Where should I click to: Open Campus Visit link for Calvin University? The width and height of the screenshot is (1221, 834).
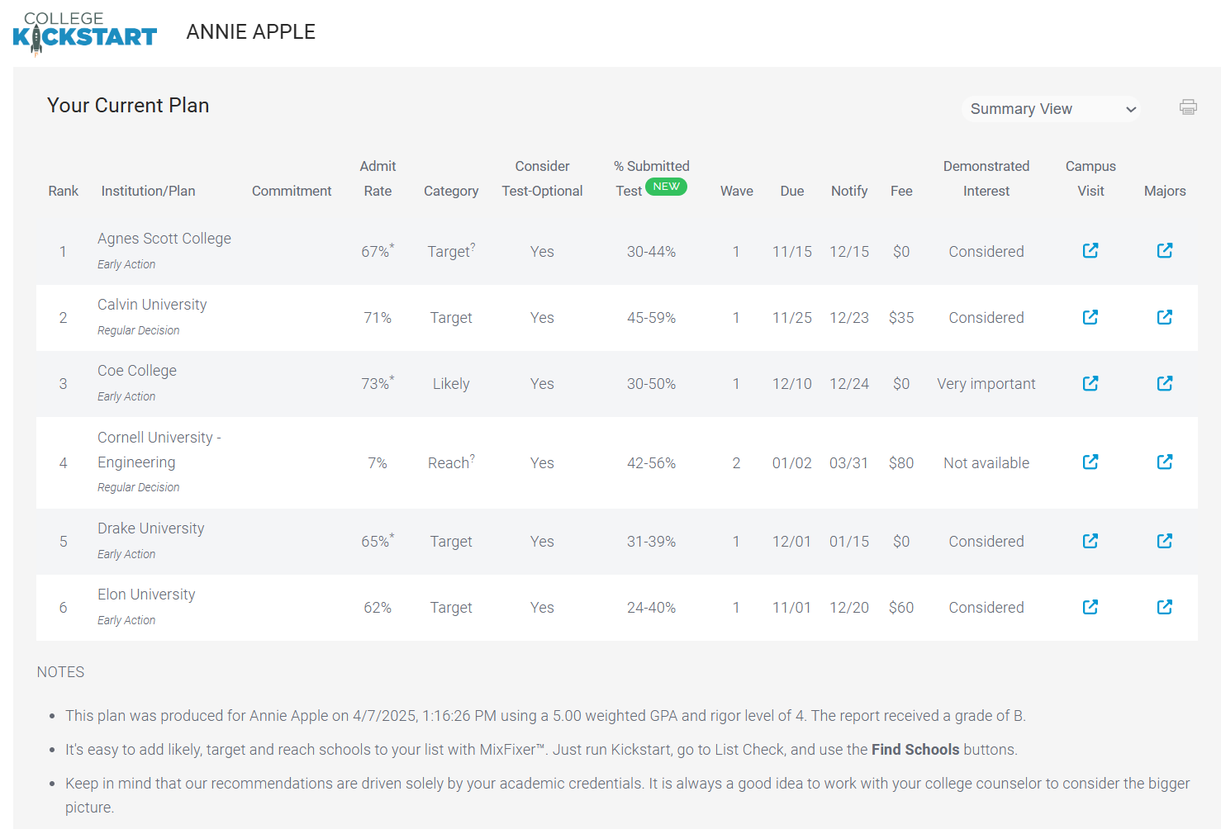(x=1090, y=317)
